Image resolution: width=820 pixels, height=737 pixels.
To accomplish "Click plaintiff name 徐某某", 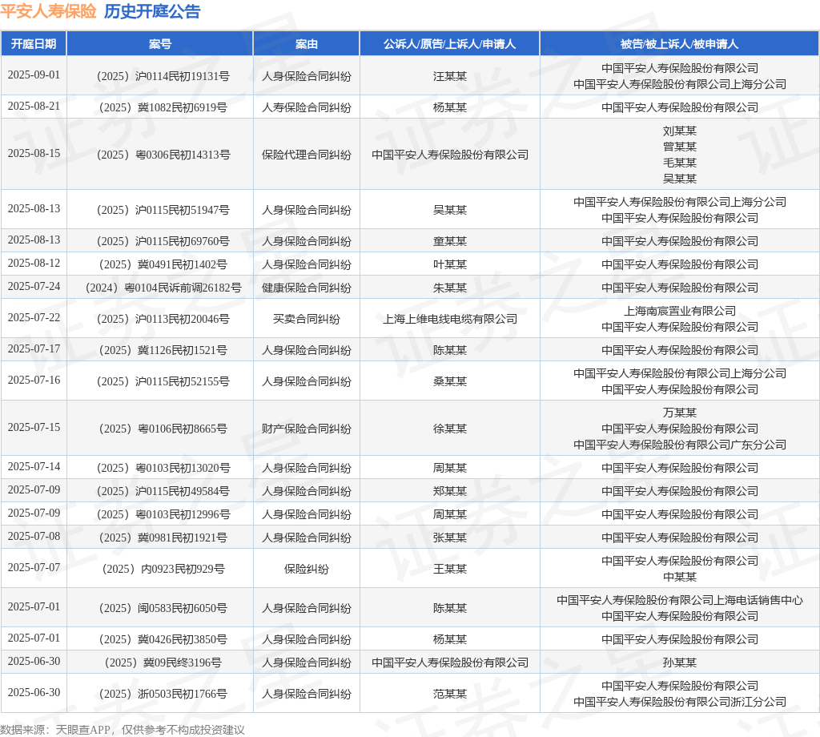I will pyautogui.click(x=450, y=429).
